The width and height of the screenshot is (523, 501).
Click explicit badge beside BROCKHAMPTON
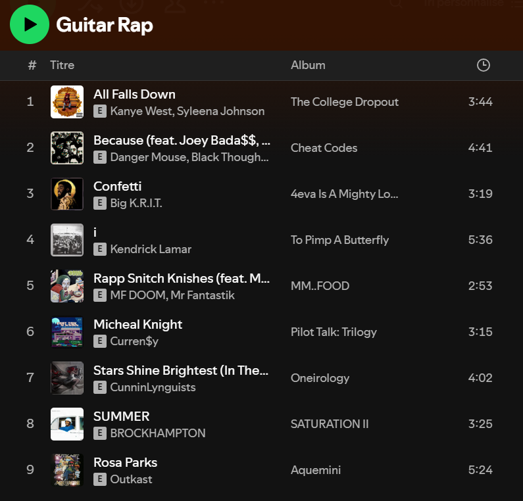[x=100, y=433]
